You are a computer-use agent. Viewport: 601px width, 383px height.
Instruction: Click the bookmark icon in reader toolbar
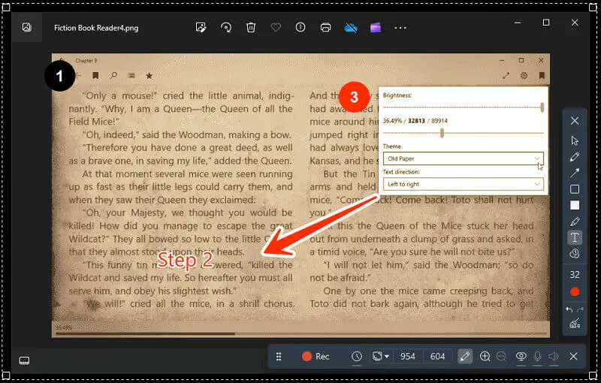point(95,75)
